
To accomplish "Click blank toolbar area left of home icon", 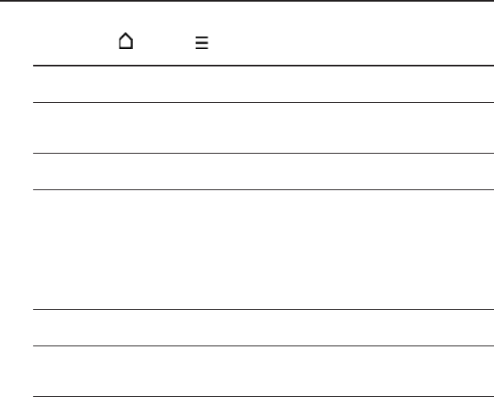I will pos(76,42).
